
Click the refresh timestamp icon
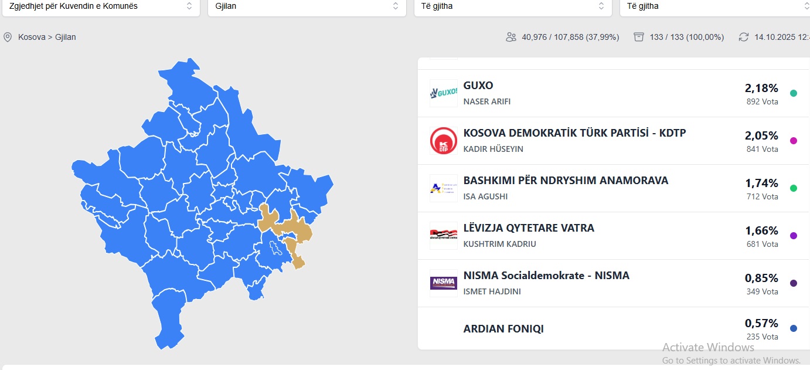click(x=744, y=37)
